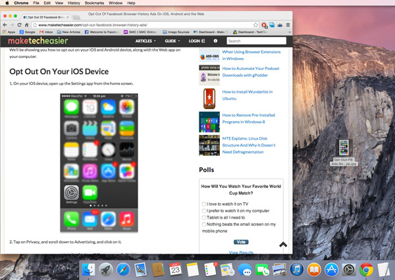Open the Apple menu

coord(7,3)
